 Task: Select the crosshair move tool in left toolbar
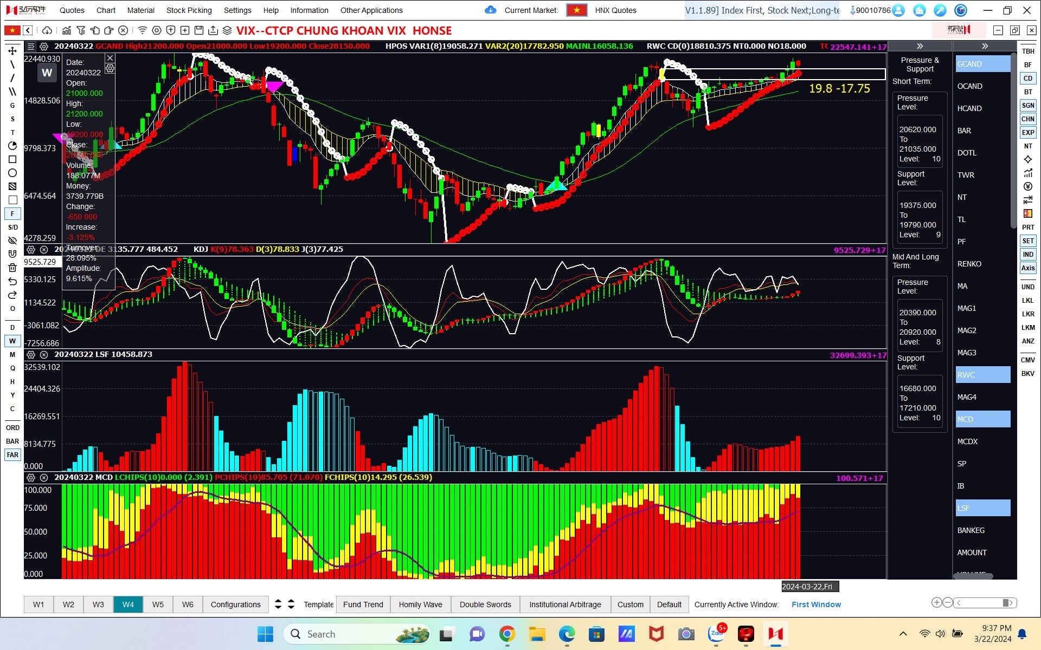[12, 51]
